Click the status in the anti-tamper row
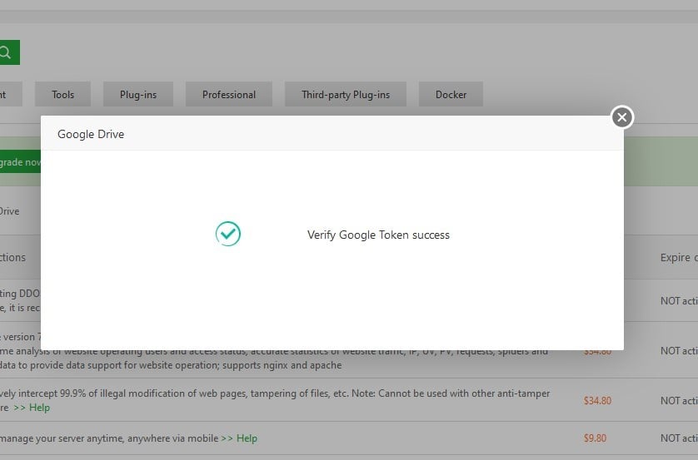Image resolution: width=698 pixels, height=460 pixels. coord(678,401)
